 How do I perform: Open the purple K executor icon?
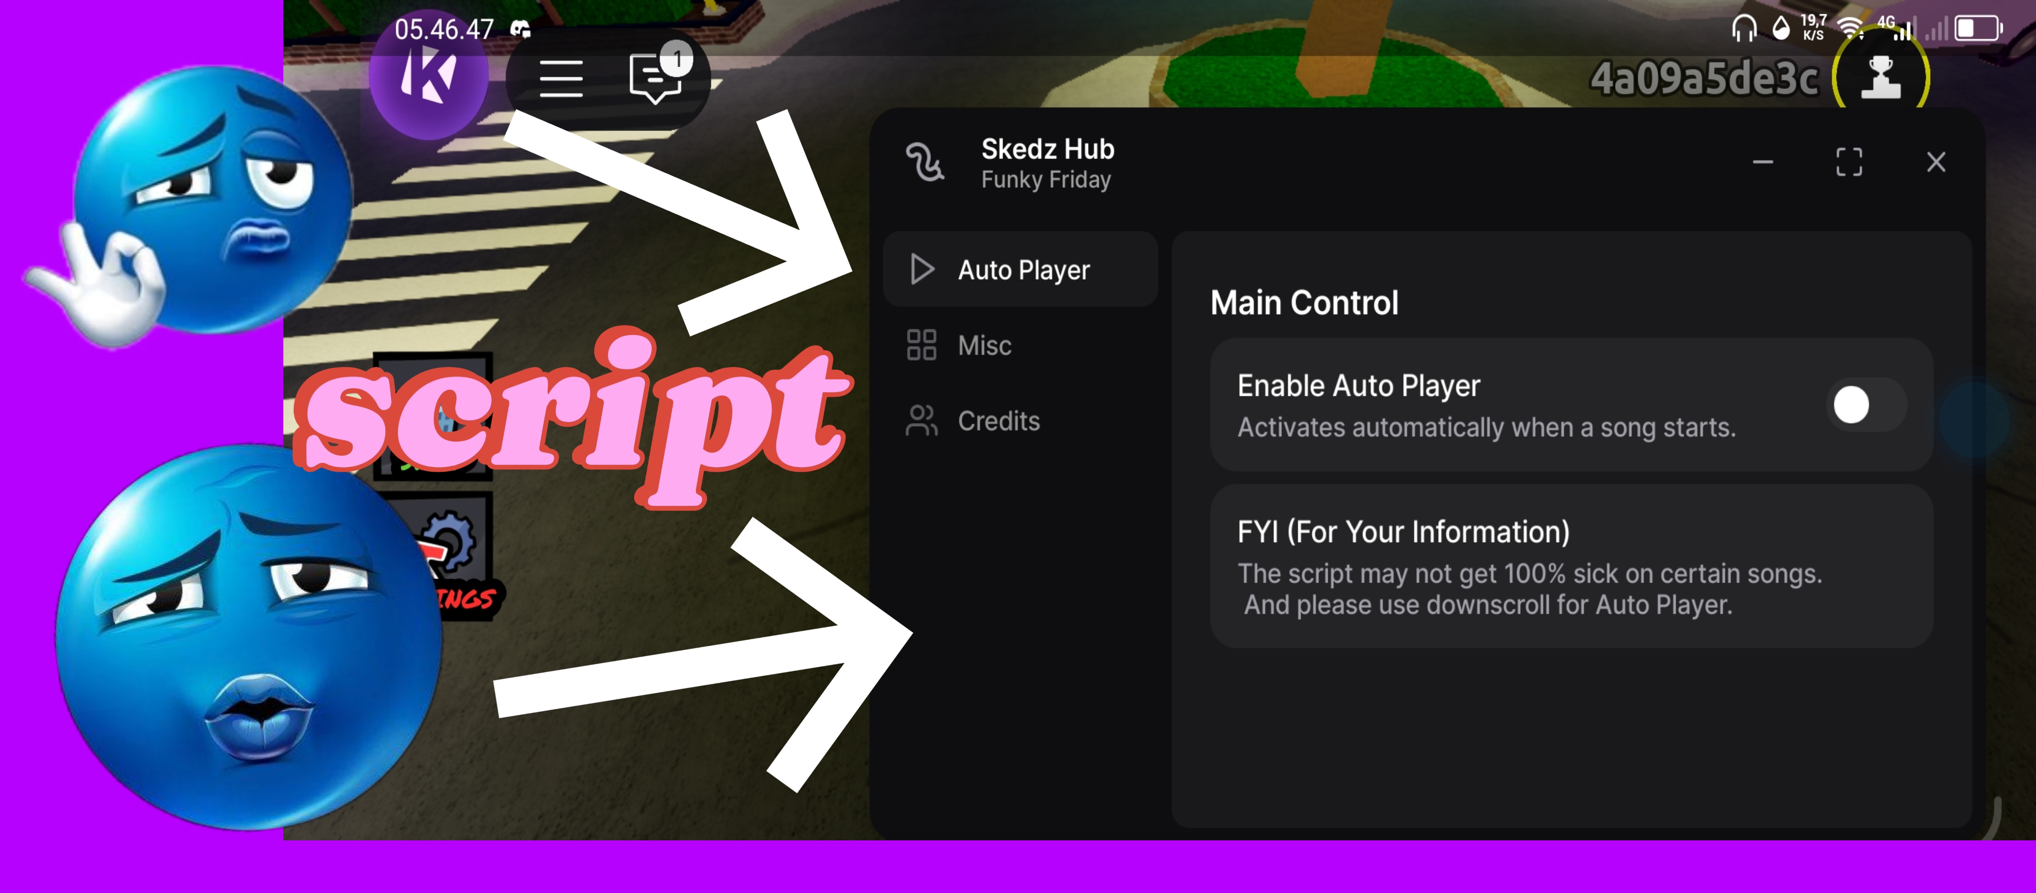427,77
